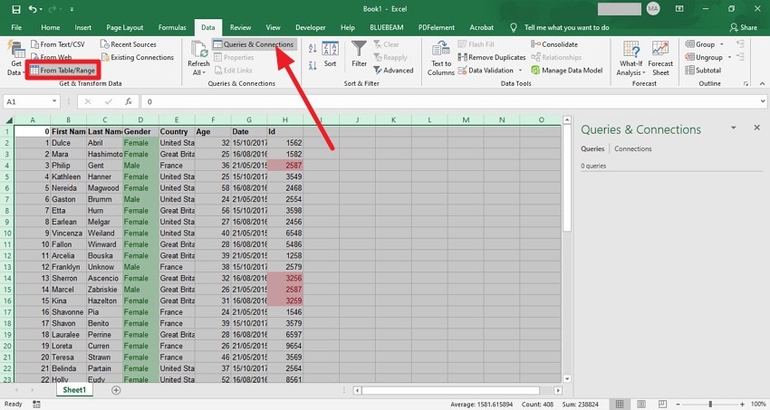
Task: Toggle Queries & Connections pane button
Action: pyautogui.click(x=254, y=44)
